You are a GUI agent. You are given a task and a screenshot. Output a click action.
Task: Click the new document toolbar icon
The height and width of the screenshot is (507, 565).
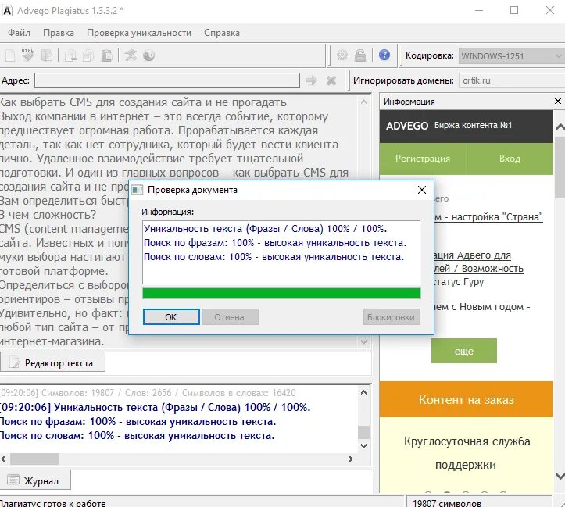pyautogui.click(x=10, y=55)
